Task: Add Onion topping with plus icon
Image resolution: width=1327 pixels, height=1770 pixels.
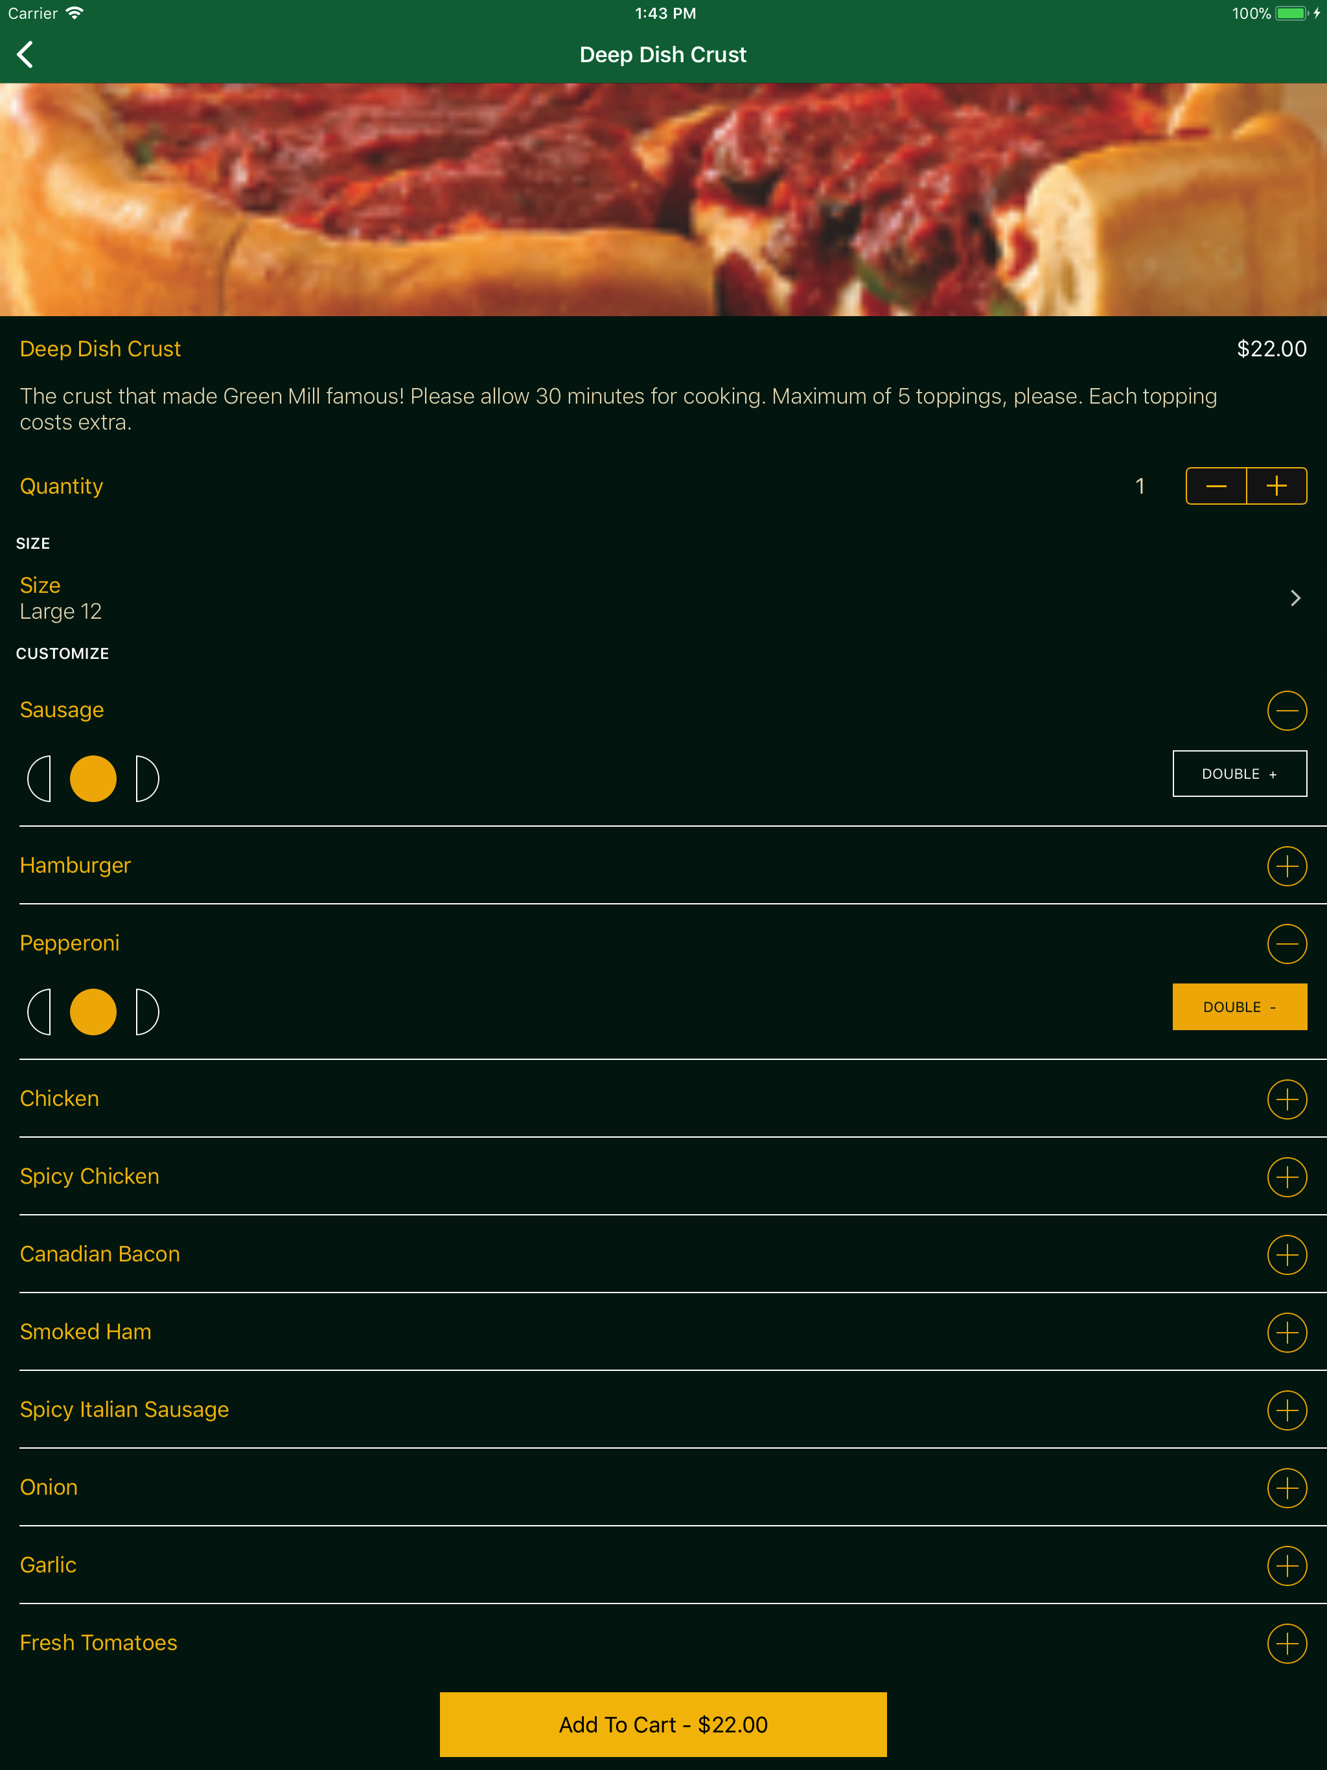Action: click(x=1286, y=1488)
